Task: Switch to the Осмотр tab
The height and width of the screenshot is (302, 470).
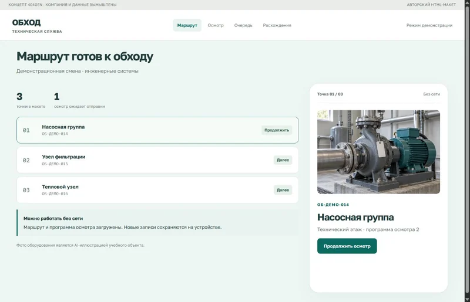Action: 216,25
